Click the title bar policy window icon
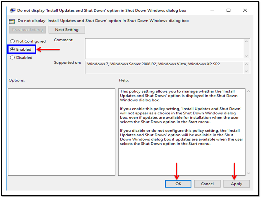This screenshot has width=262, height=197. (x=12, y=10)
